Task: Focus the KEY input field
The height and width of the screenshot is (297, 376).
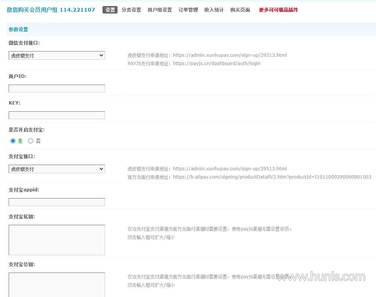Action: pyautogui.click(x=57, y=115)
